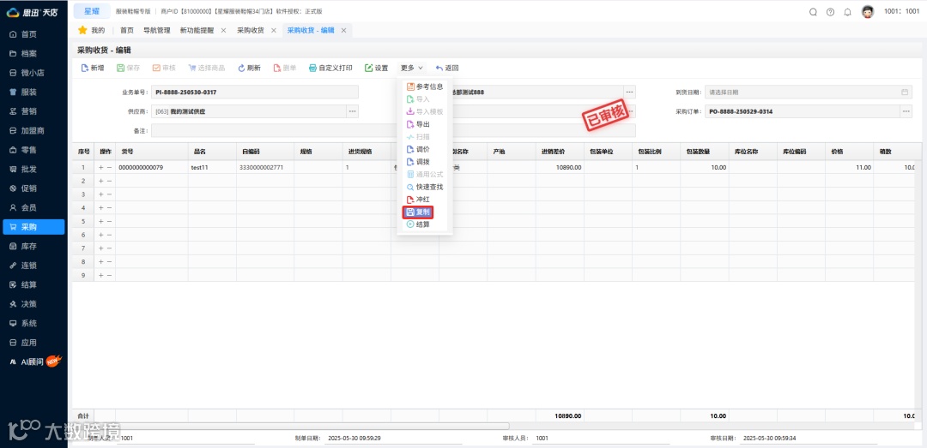
Task: Open 我的 favorites star tab
Action: coord(91,30)
